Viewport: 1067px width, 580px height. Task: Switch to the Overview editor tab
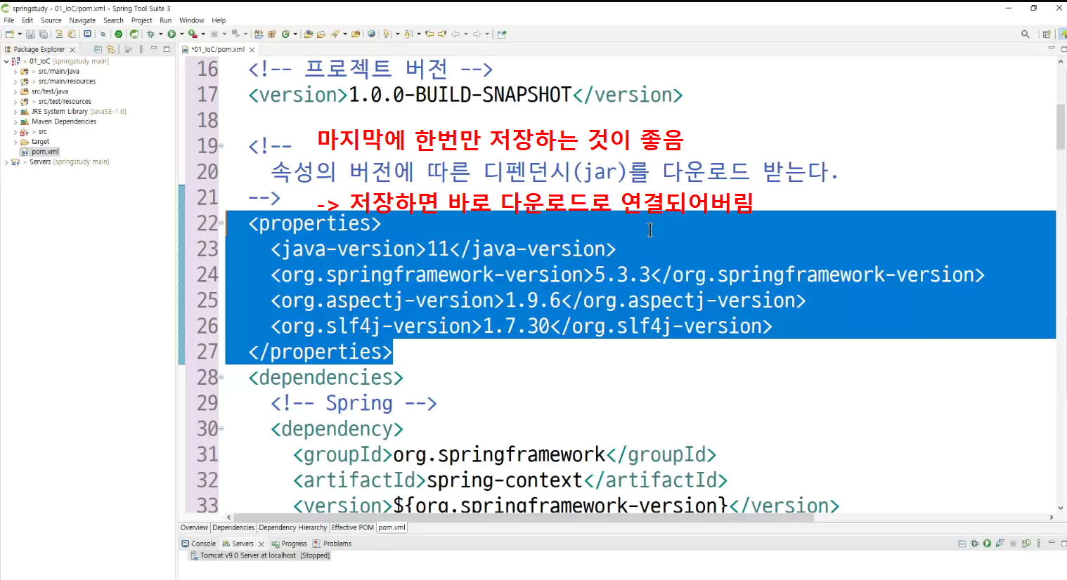point(194,527)
